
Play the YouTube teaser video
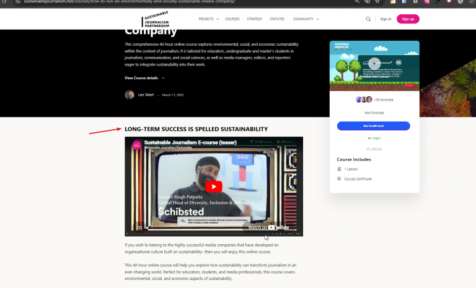click(214, 187)
